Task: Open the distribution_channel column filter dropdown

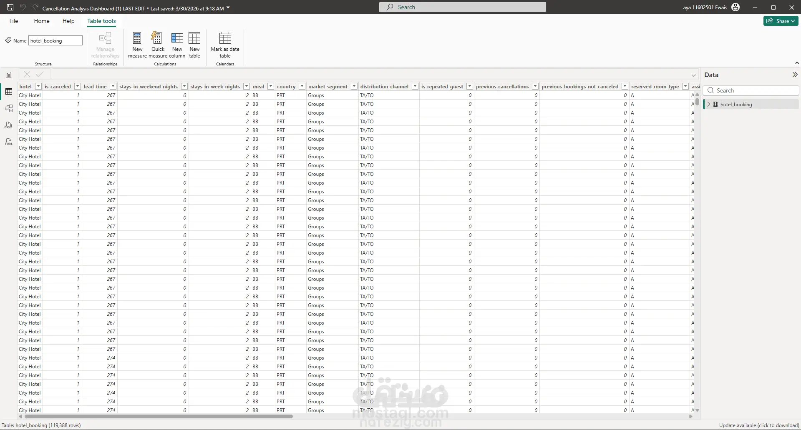Action: pos(415,86)
